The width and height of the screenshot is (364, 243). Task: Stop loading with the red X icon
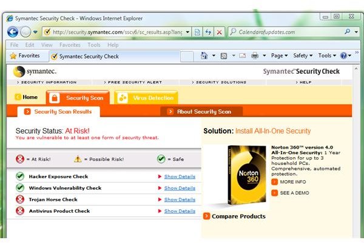click(219, 32)
